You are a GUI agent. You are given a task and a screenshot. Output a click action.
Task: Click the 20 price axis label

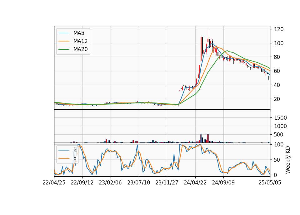pyautogui.click(x=277, y=99)
